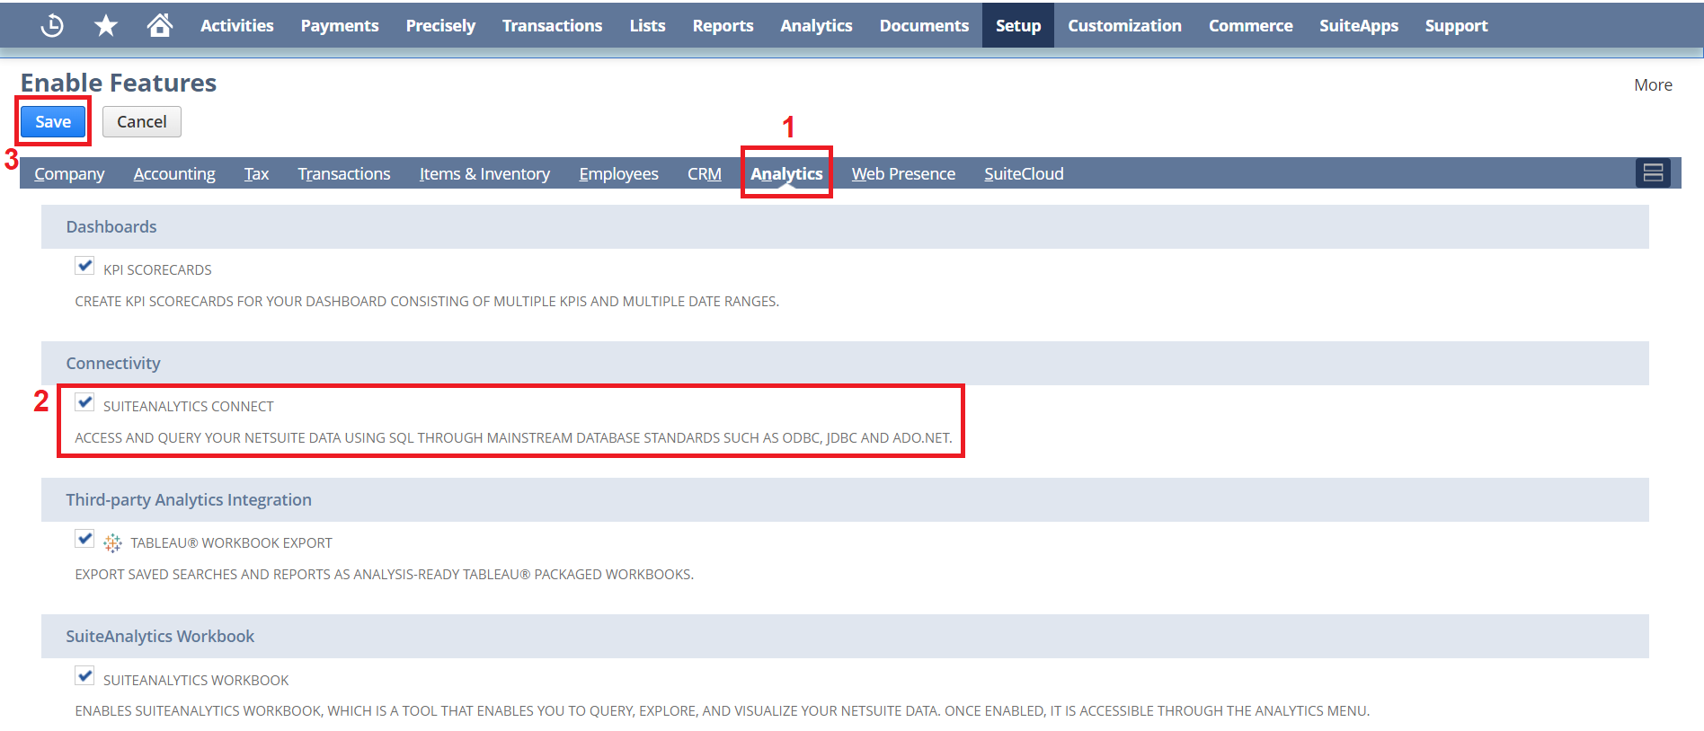The height and width of the screenshot is (731, 1704).
Task: Uncheck the KPI Scorecards checkbox
Action: click(x=84, y=266)
